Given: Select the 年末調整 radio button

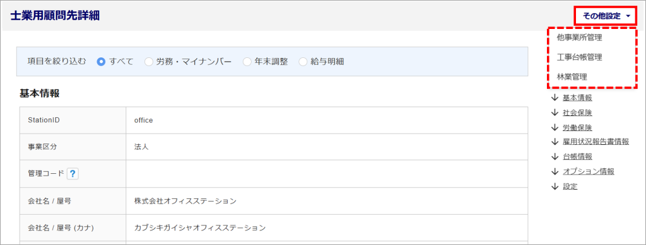Looking at the screenshot, I should click(247, 62).
